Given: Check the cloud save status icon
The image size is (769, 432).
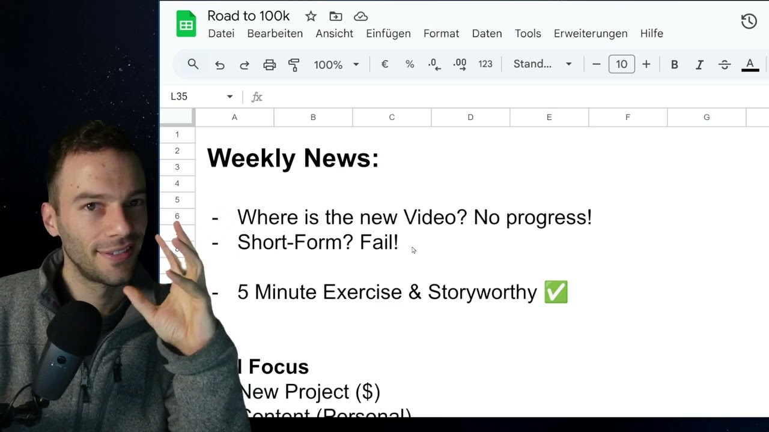Looking at the screenshot, I should pyautogui.click(x=360, y=16).
